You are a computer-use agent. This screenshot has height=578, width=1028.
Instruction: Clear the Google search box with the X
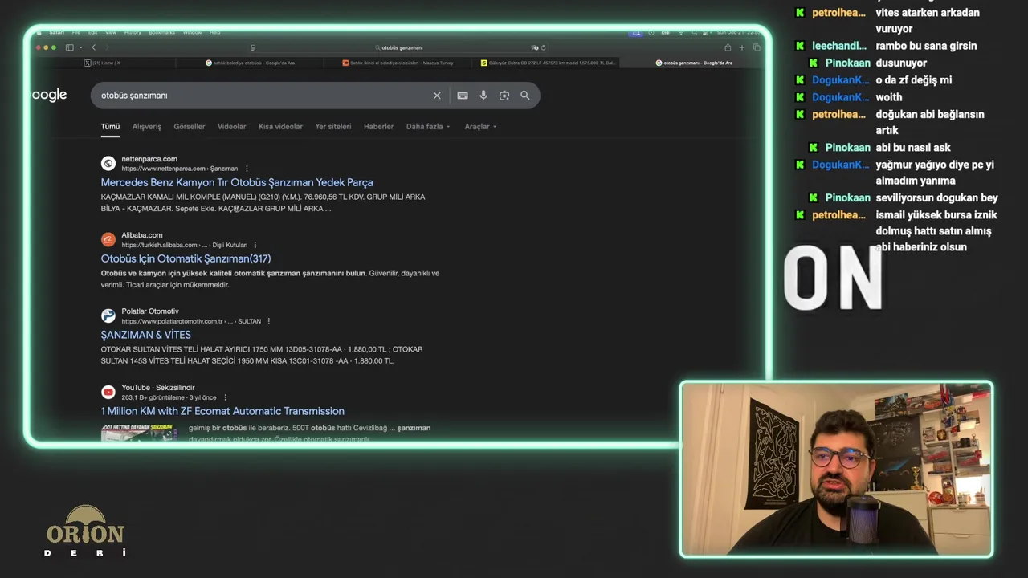[437, 96]
